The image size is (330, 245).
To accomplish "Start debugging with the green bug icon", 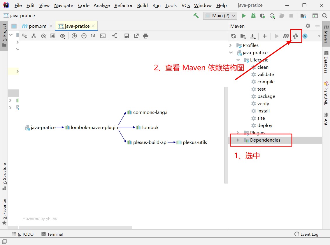I will (253, 16).
